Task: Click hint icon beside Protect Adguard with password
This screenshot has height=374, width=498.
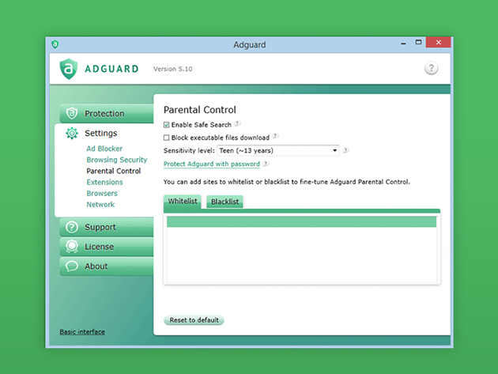Action: point(266,164)
